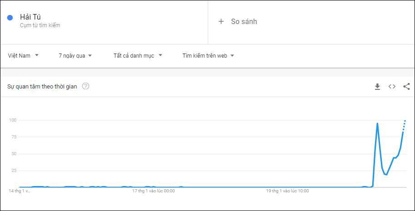Open the 7 ngày qua time dropdown
415x211 pixels.
pos(75,56)
